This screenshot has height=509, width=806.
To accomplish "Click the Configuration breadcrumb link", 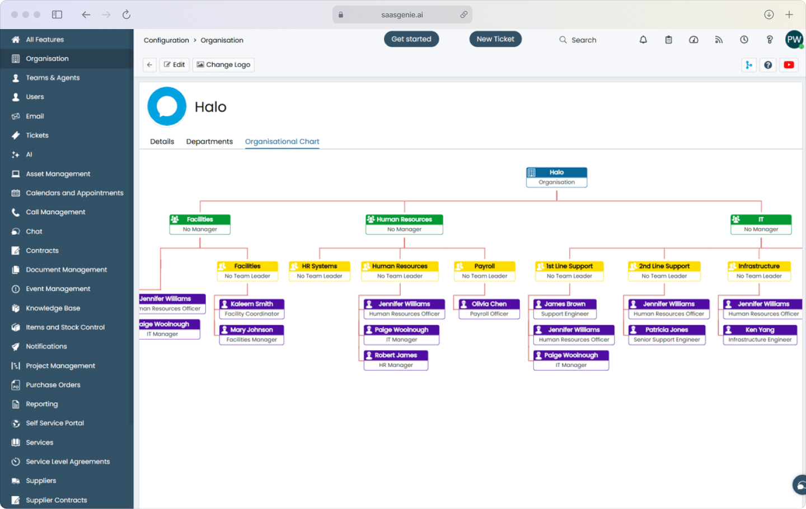I will point(166,40).
